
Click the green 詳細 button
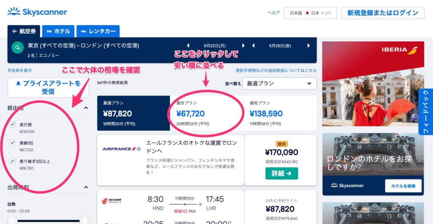[x=282, y=173]
